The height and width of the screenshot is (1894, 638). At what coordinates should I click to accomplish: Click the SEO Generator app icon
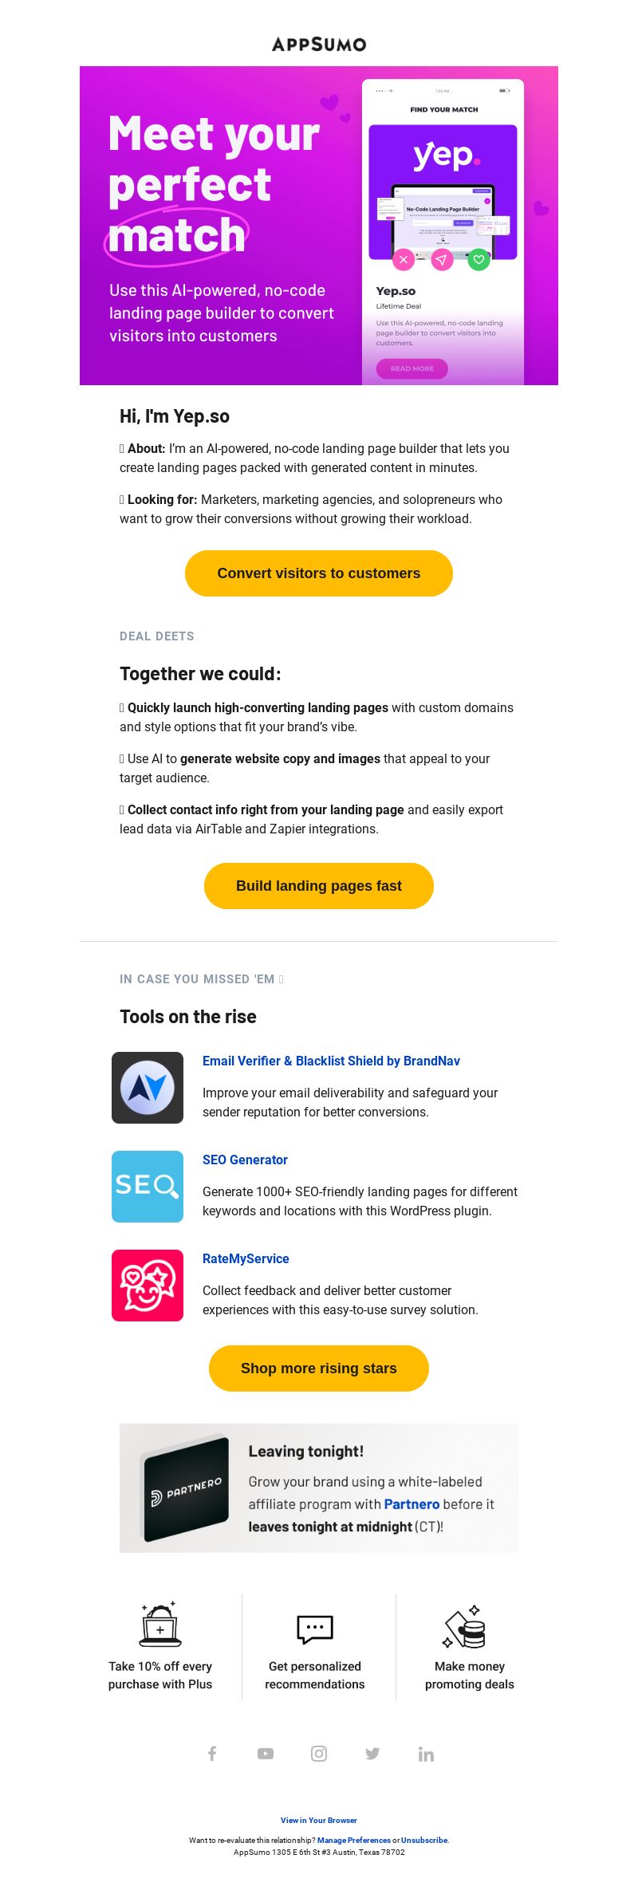148,1187
